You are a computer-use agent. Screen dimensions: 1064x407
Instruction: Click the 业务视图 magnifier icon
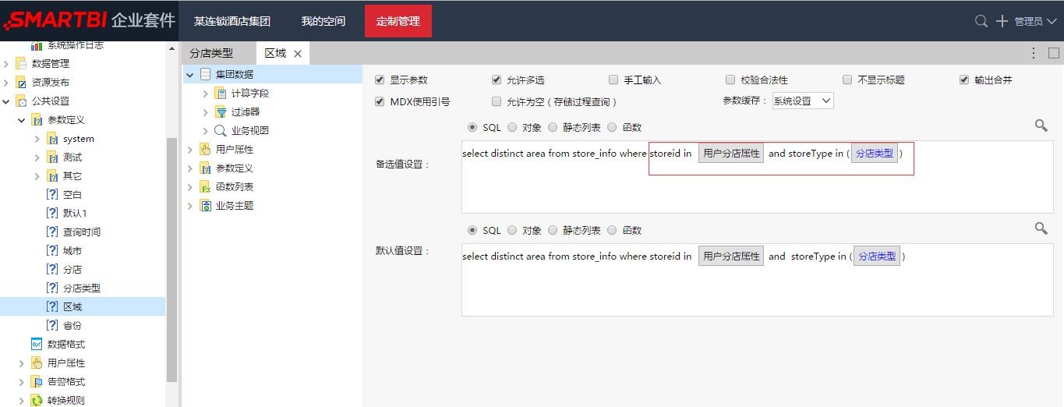221,131
